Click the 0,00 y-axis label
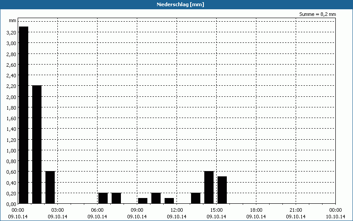Viewport: 353px width, 221px height. (11, 204)
